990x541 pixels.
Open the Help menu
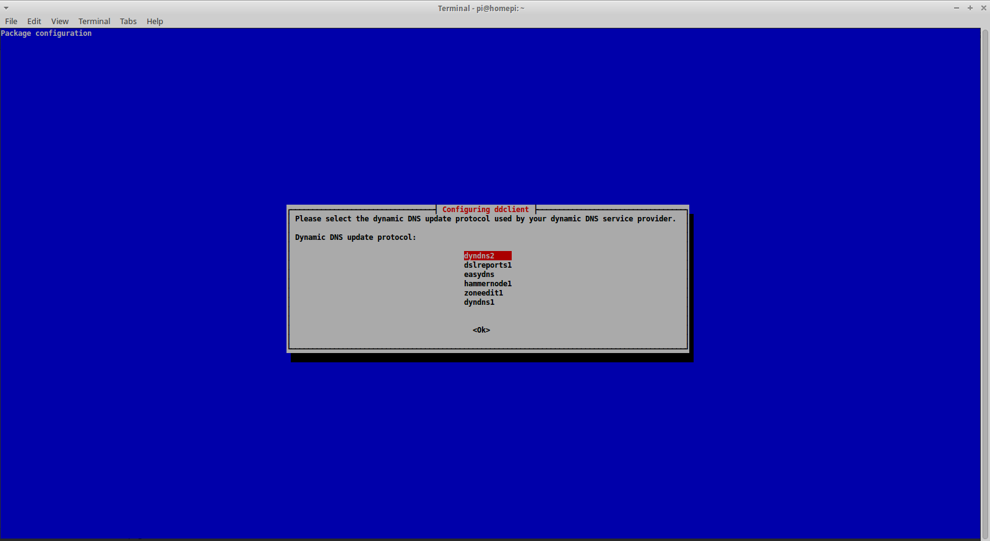(155, 21)
